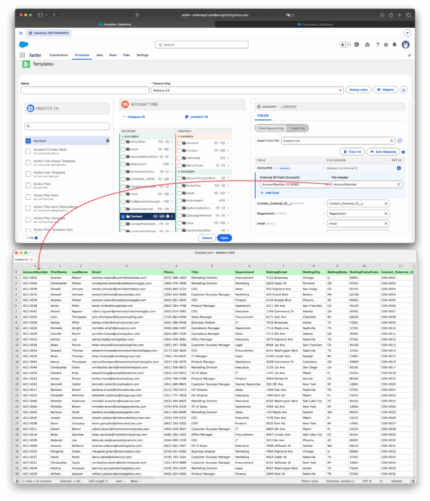The height and width of the screenshot is (501, 430).
Task: Open the Global Actions plus icon
Action: 357,45
